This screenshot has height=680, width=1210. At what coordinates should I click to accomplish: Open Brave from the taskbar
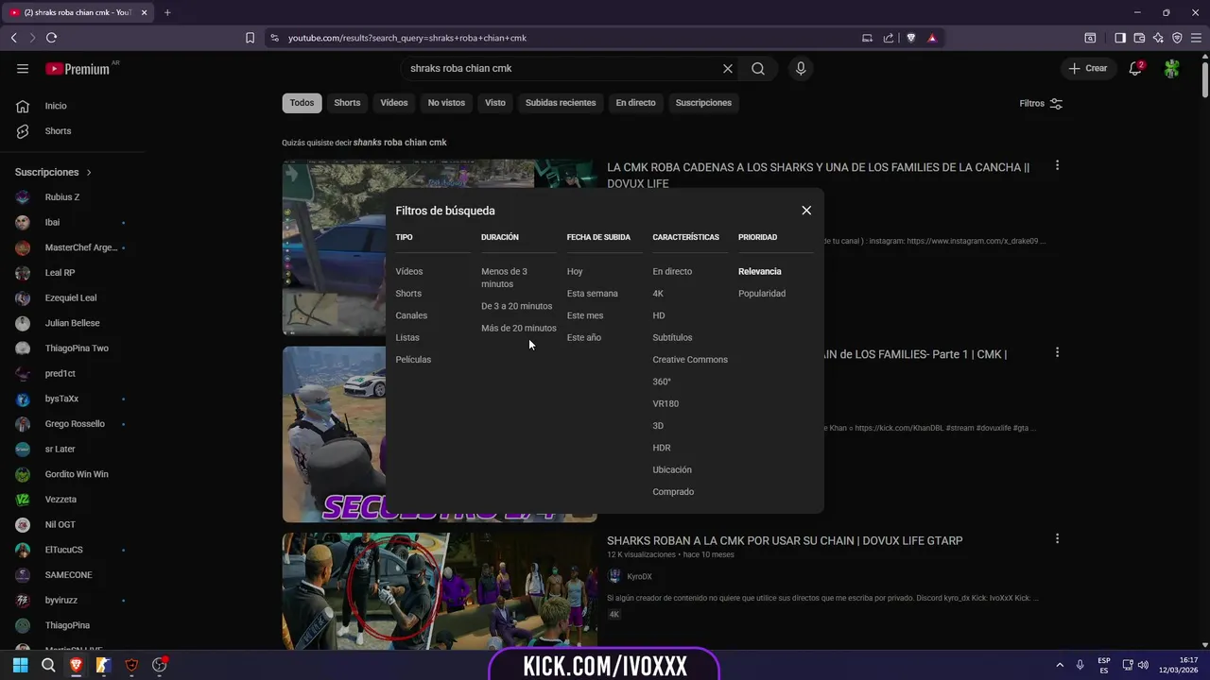[77, 665]
